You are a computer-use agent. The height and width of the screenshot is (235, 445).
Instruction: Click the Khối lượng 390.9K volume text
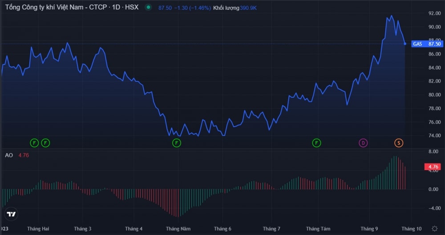(x=235, y=8)
